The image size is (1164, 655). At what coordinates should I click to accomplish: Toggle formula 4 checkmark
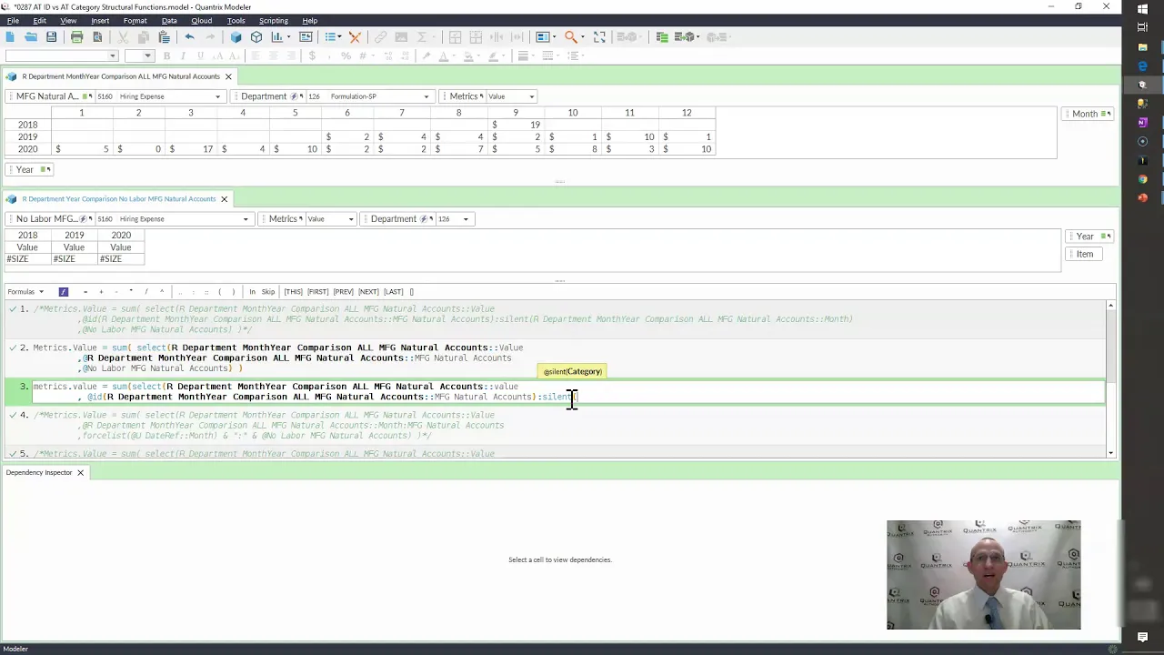coord(13,415)
